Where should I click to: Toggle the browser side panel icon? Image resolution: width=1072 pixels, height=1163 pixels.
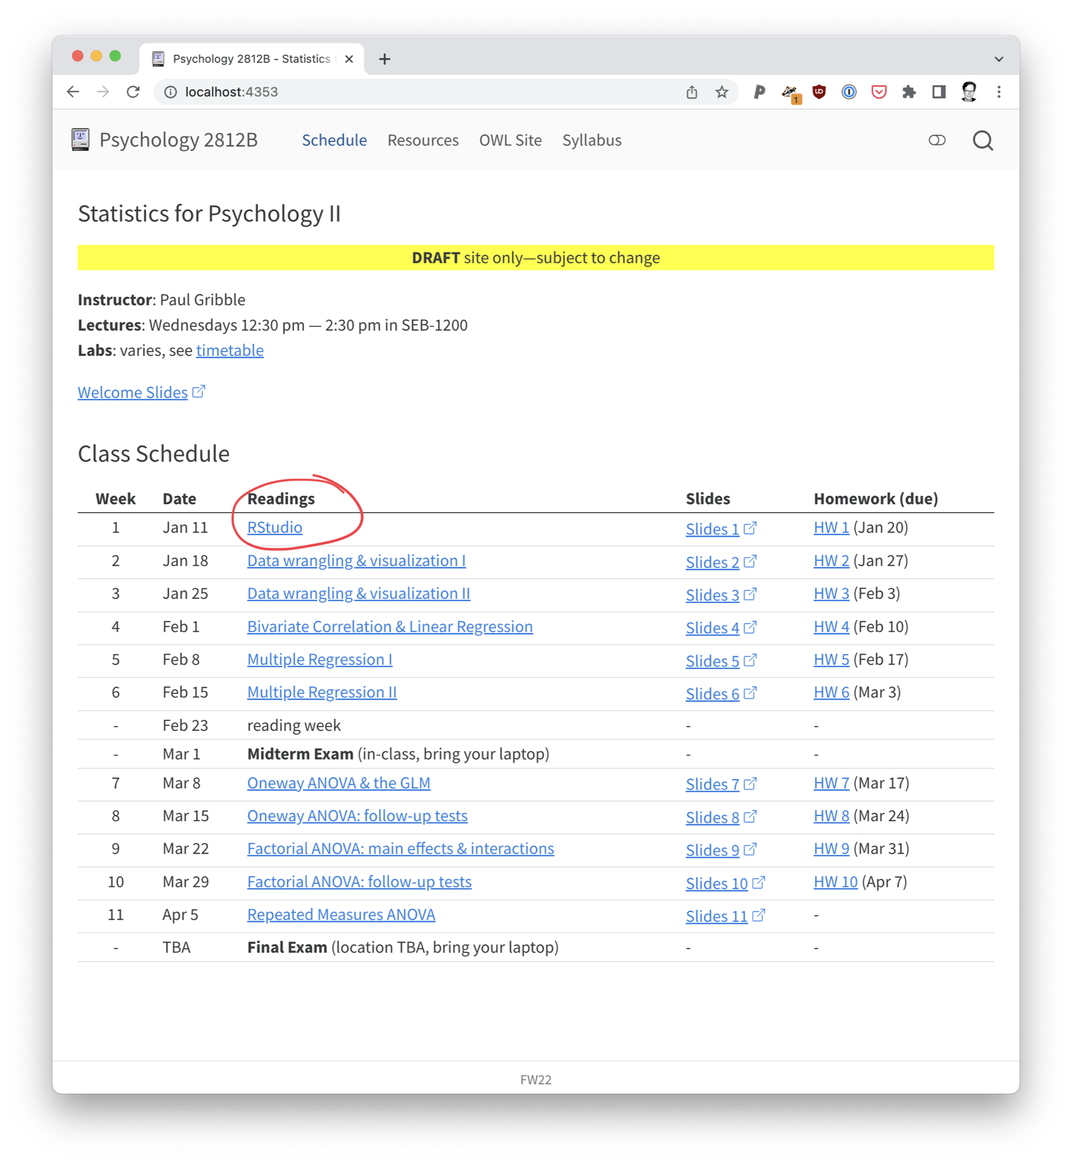point(938,92)
